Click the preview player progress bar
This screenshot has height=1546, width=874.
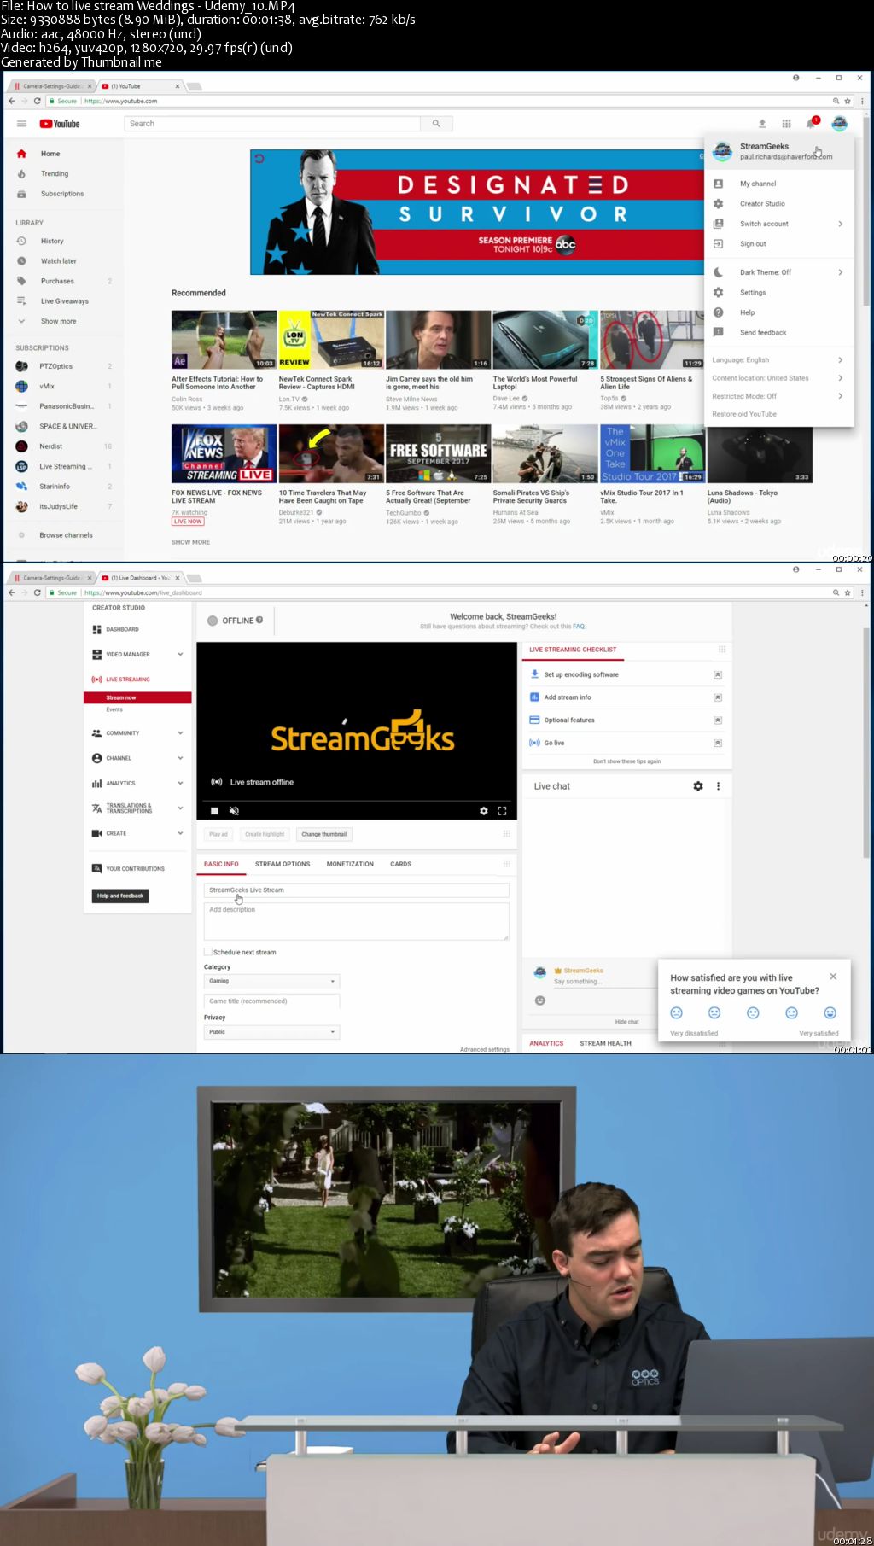pyautogui.click(x=357, y=801)
